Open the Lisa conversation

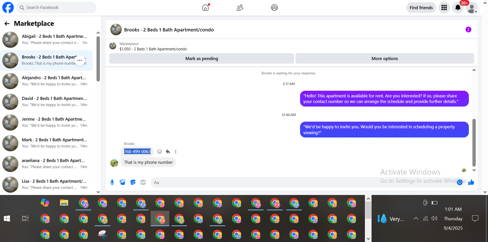pyautogui.click(x=46, y=185)
